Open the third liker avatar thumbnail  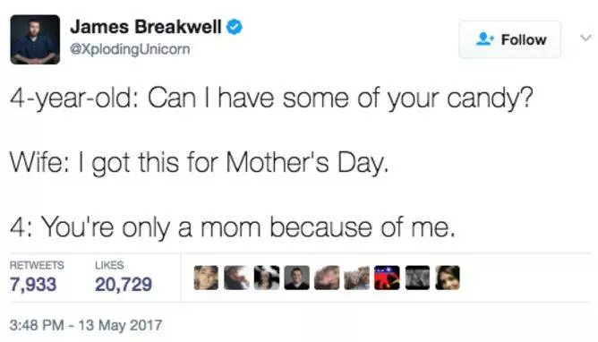tap(267, 278)
